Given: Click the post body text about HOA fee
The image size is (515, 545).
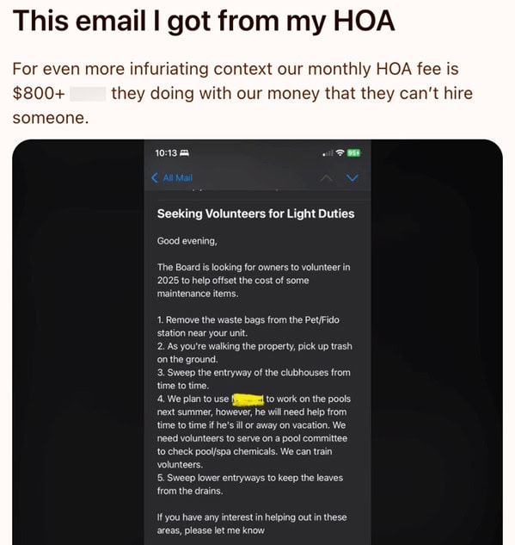Looking at the screenshot, I should (242, 93).
